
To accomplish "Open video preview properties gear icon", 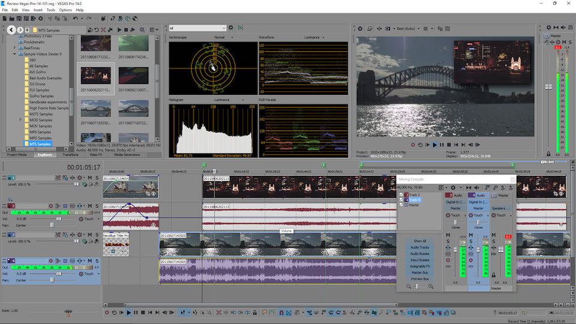I will [360, 28].
